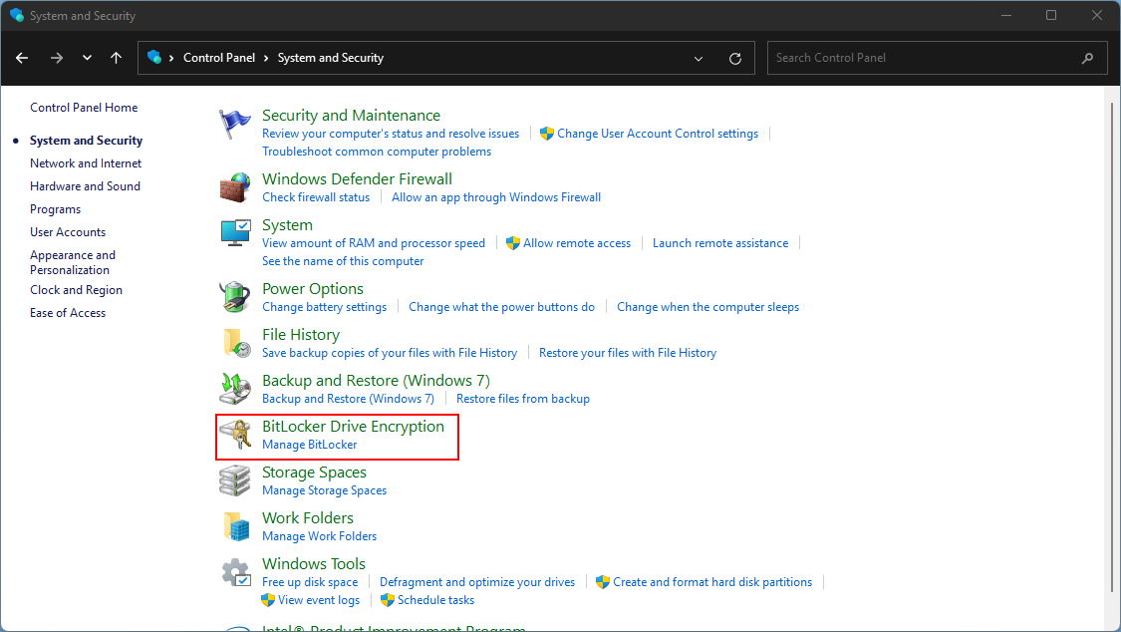
Task: Open Hardware and Sound from the sidebar
Action: [x=85, y=185]
